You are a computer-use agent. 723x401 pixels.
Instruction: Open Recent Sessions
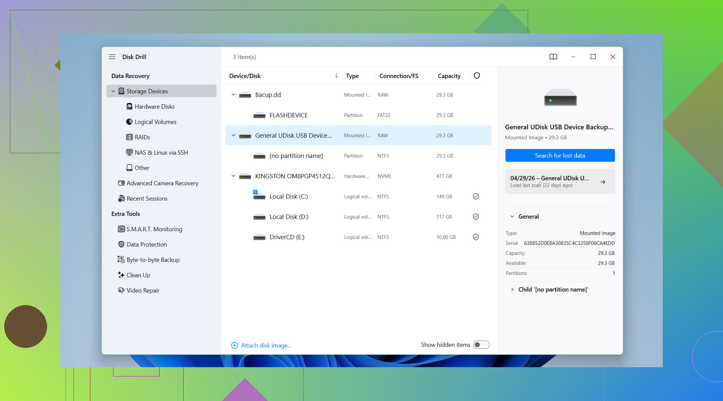147,198
